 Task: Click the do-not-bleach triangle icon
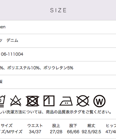[16, 101]
